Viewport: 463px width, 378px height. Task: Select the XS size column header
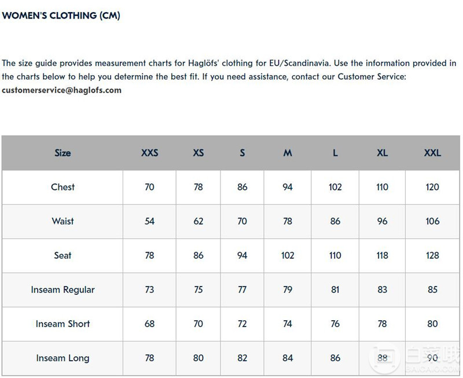point(198,153)
